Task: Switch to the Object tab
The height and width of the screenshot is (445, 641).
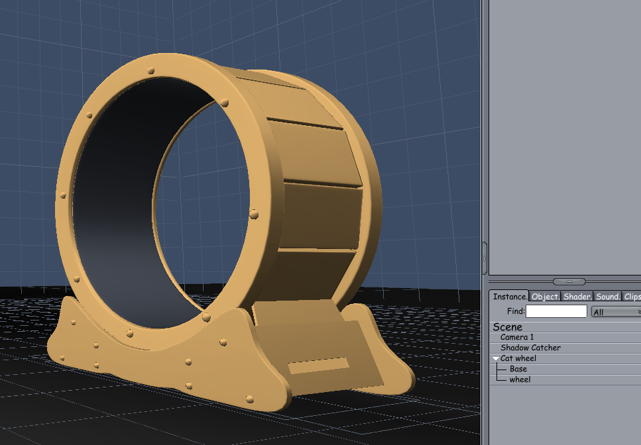Action: [x=545, y=297]
